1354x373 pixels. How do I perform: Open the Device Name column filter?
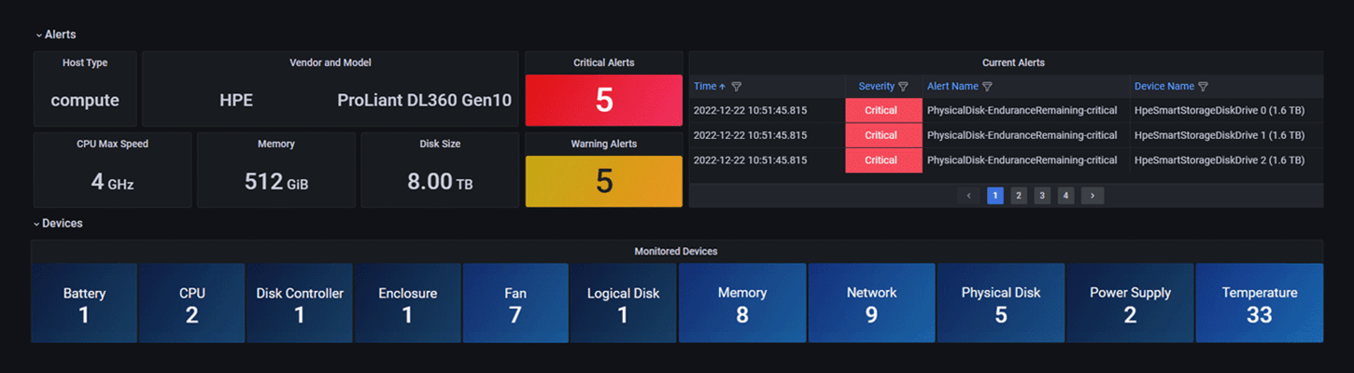point(1203,87)
